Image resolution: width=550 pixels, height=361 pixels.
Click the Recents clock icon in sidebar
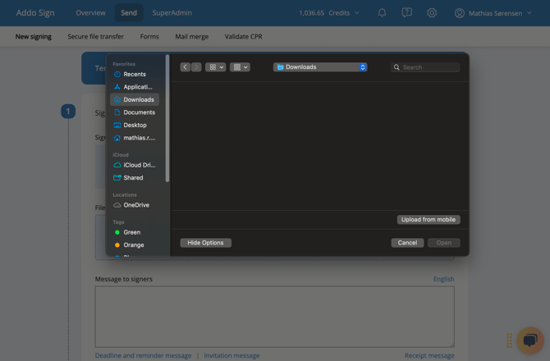(117, 75)
